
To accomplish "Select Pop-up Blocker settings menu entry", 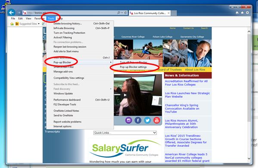I will 133,67.
